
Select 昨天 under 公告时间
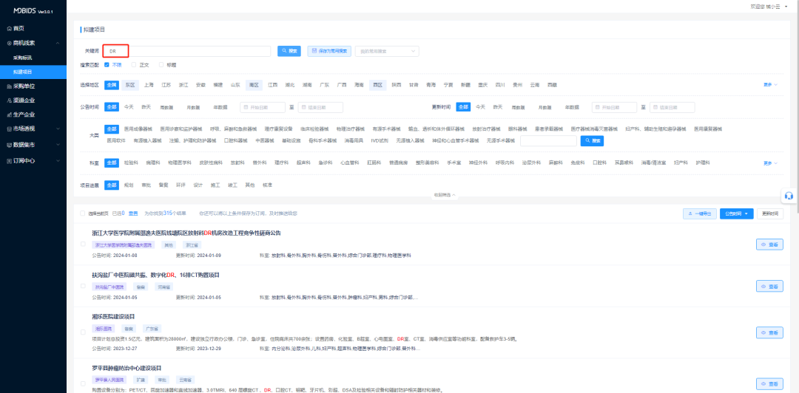(x=146, y=107)
